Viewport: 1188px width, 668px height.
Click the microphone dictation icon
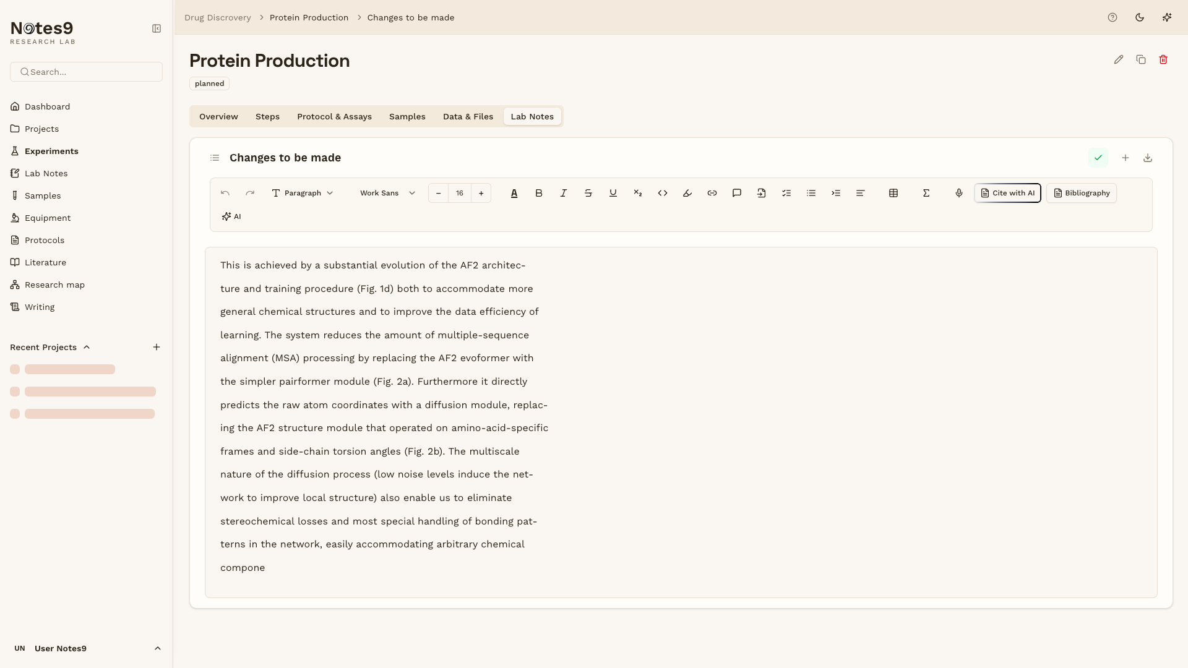(958, 193)
